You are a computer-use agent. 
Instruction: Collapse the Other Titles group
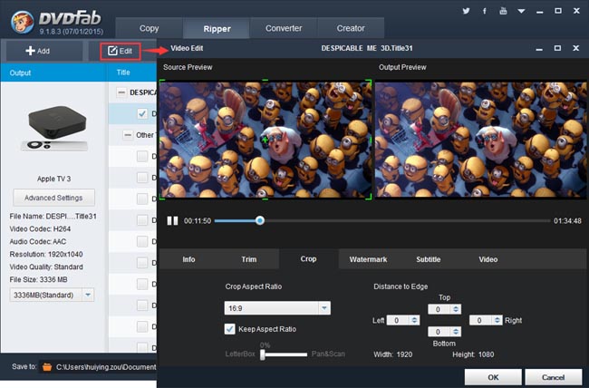(x=128, y=135)
